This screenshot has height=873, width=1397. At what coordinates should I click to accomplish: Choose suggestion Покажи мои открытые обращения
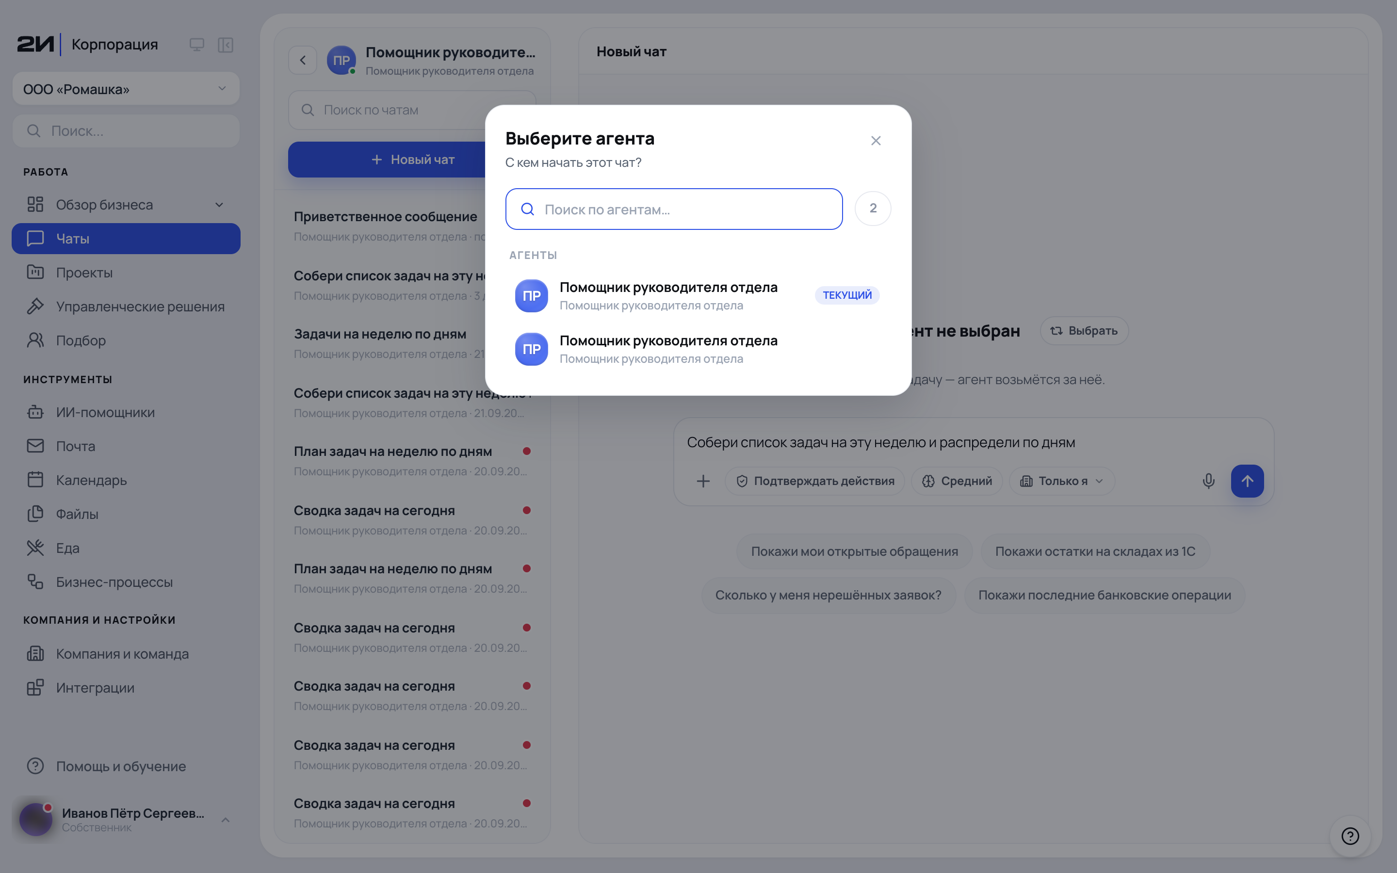point(854,551)
